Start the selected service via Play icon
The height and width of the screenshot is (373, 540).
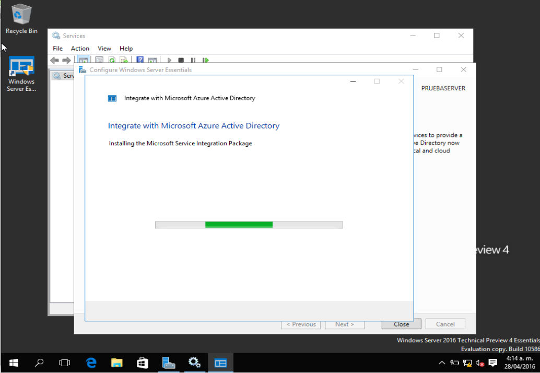tap(169, 60)
